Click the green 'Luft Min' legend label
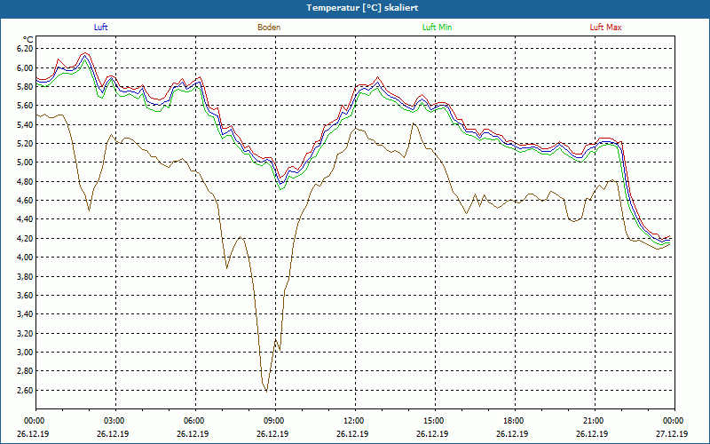The width and height of the screenshot is (710, 444). (437, 28)
